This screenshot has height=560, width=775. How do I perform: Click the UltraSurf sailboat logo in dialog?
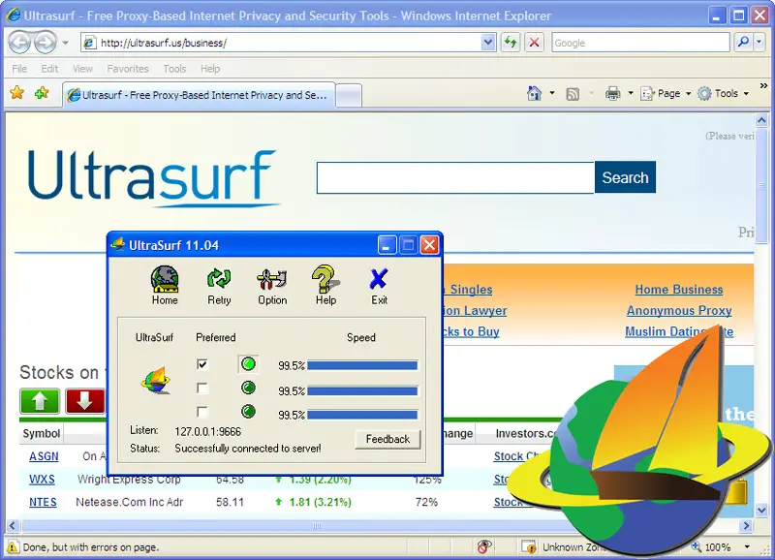pos(156,380)
